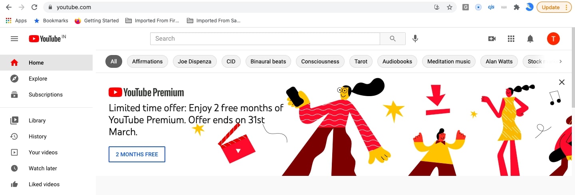Screen dimensions: 575x195
Task: Bookmark this page with star icon
Action: click(x=449, y=7)
